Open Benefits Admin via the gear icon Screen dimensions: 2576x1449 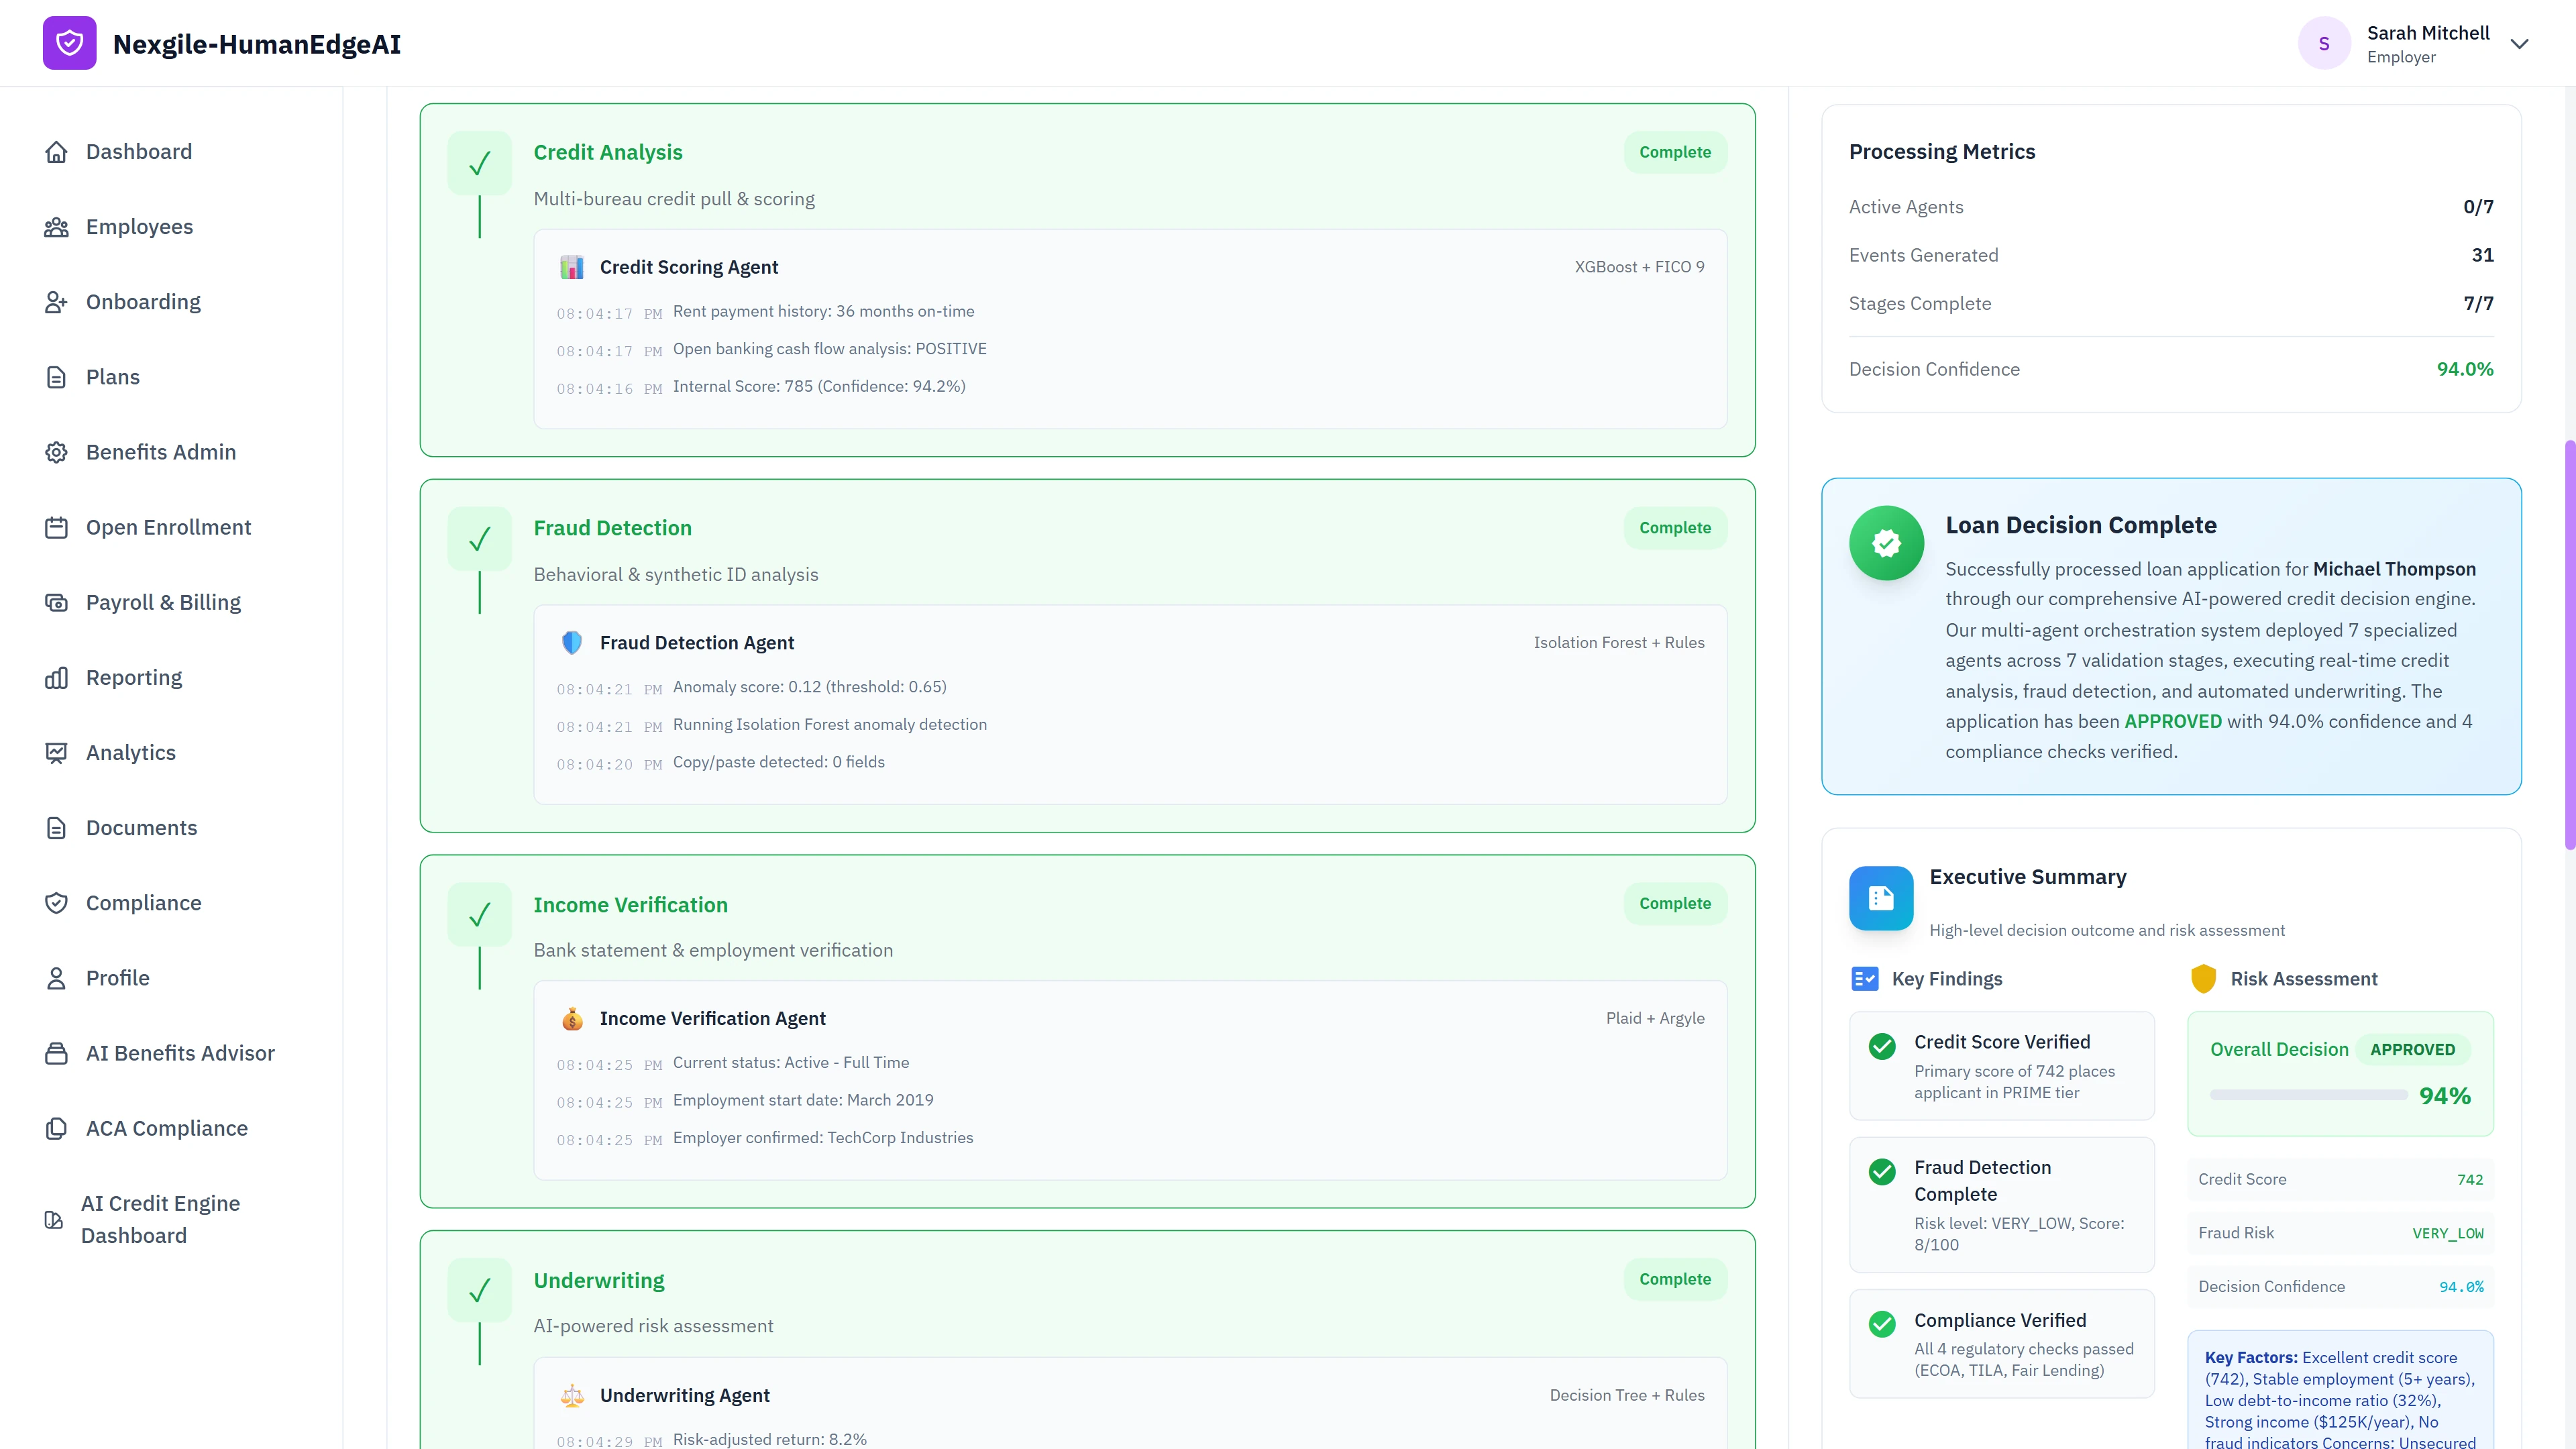(57, 452)
